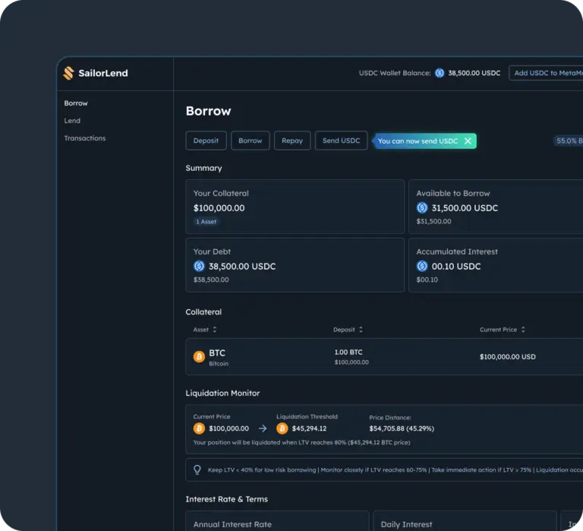Click Bitcoin icon beside Liquidation Threshold value

click(282, 428)
